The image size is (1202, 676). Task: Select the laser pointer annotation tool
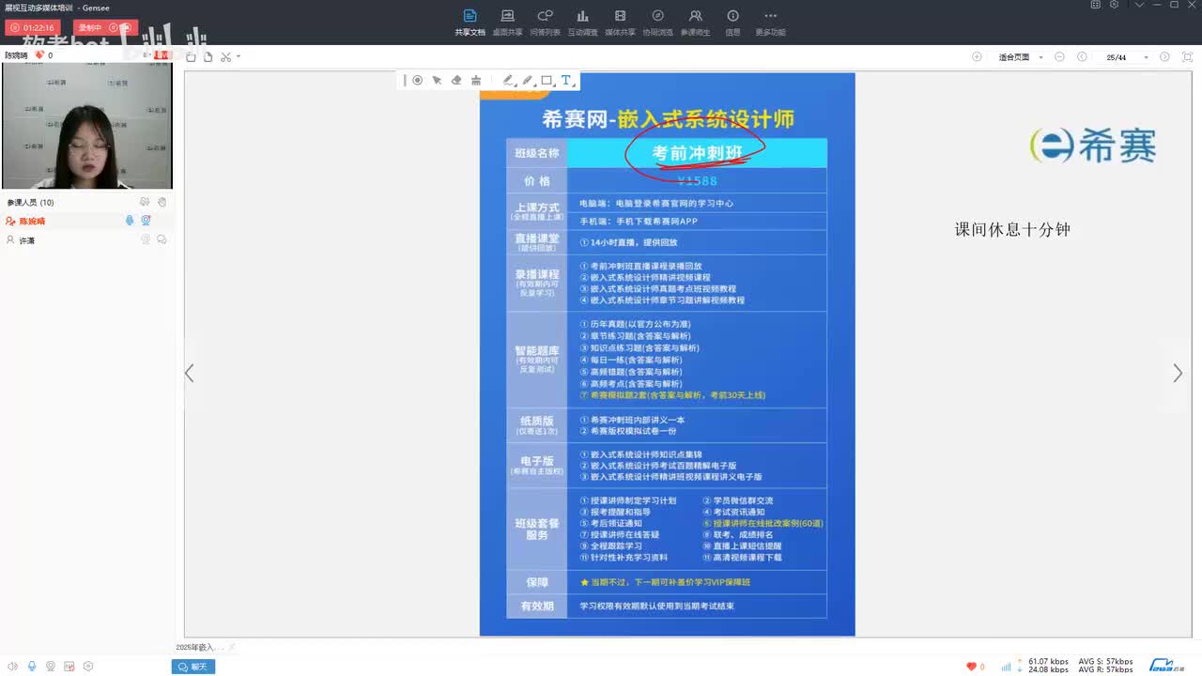[x=418, y=81]
